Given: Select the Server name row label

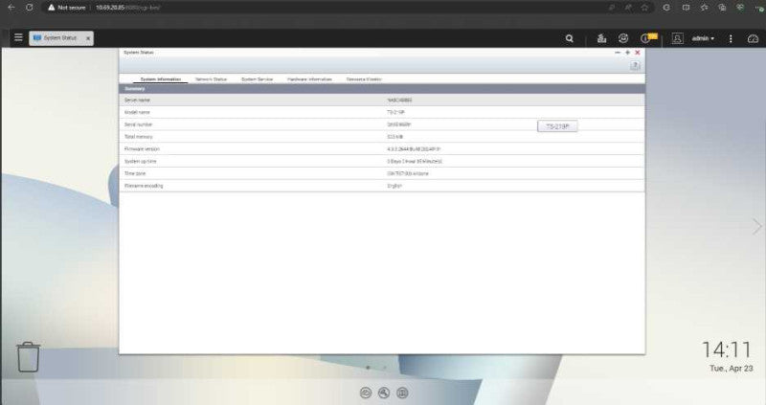Looking at the screenshot, I should click(x=137, y=101).
